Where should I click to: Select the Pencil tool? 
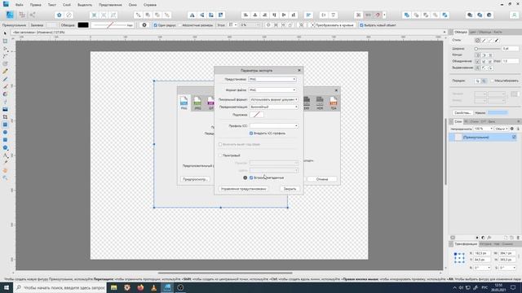pyautogui.click(x=5, y=72)
